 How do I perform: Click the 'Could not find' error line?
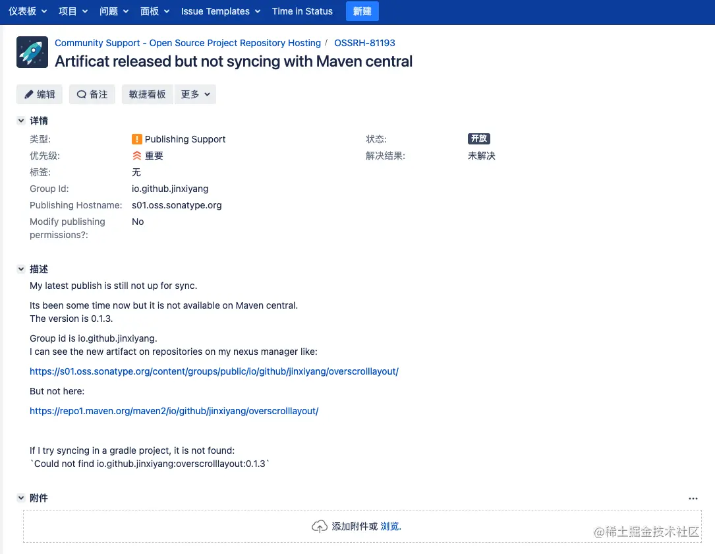pyautogui.click(x=150, y=464)
